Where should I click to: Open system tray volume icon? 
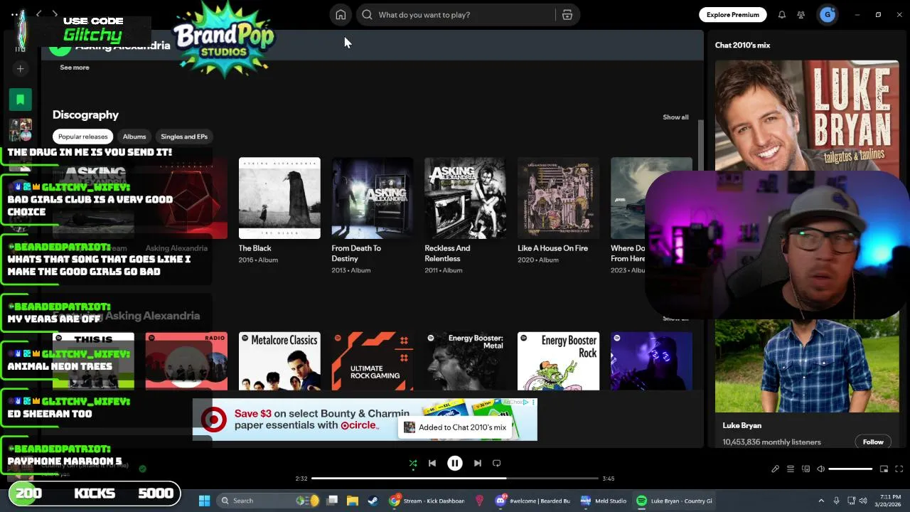864,501
